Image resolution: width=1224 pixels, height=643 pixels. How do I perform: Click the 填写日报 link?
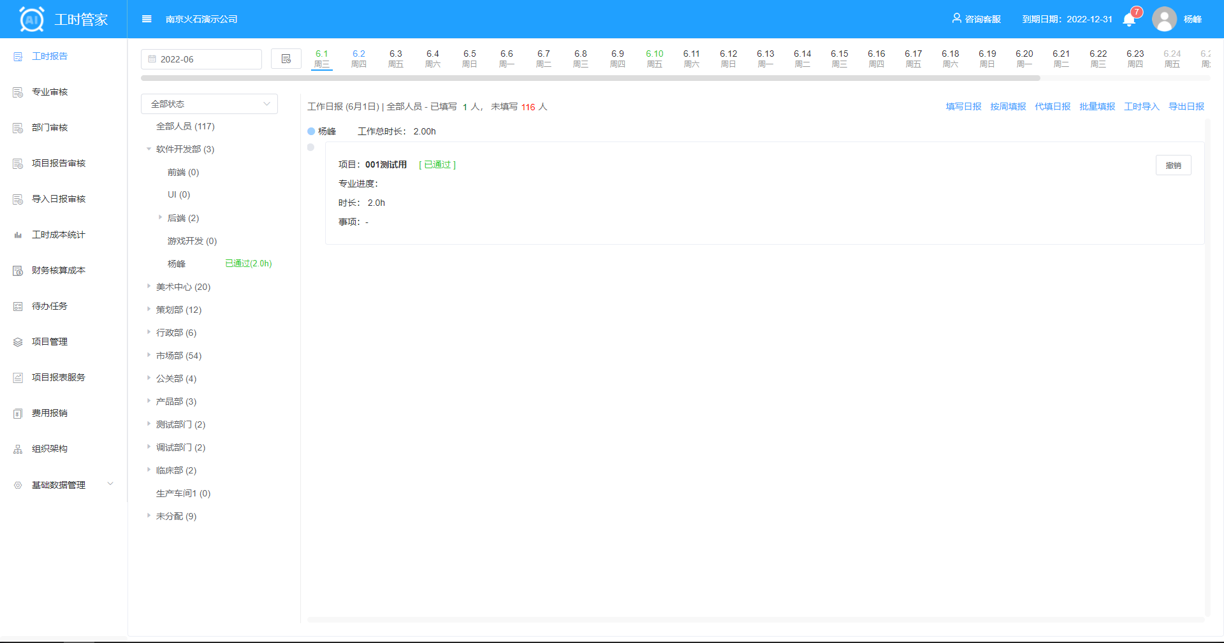(x=963, y=106)
